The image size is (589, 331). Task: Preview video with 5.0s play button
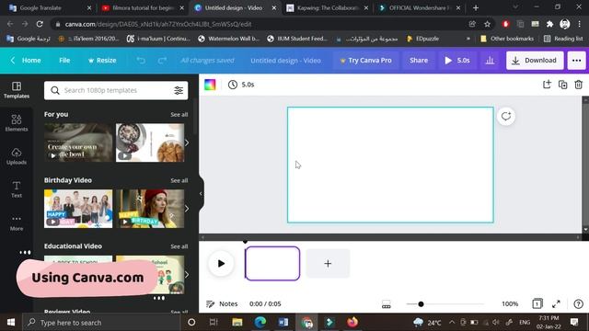457,61
